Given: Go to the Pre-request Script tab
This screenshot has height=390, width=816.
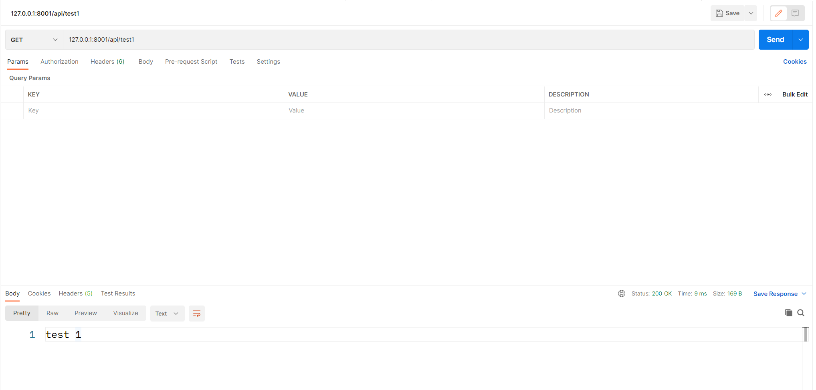Looking at the screenshot, I should pos(191,62).
